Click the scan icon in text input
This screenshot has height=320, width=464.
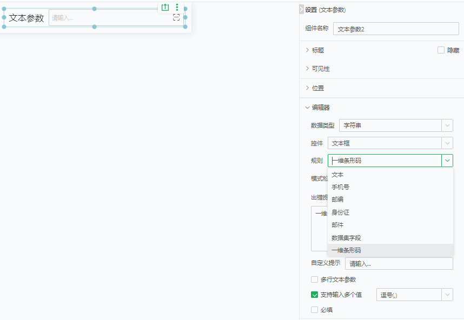(x=176, y=17)
